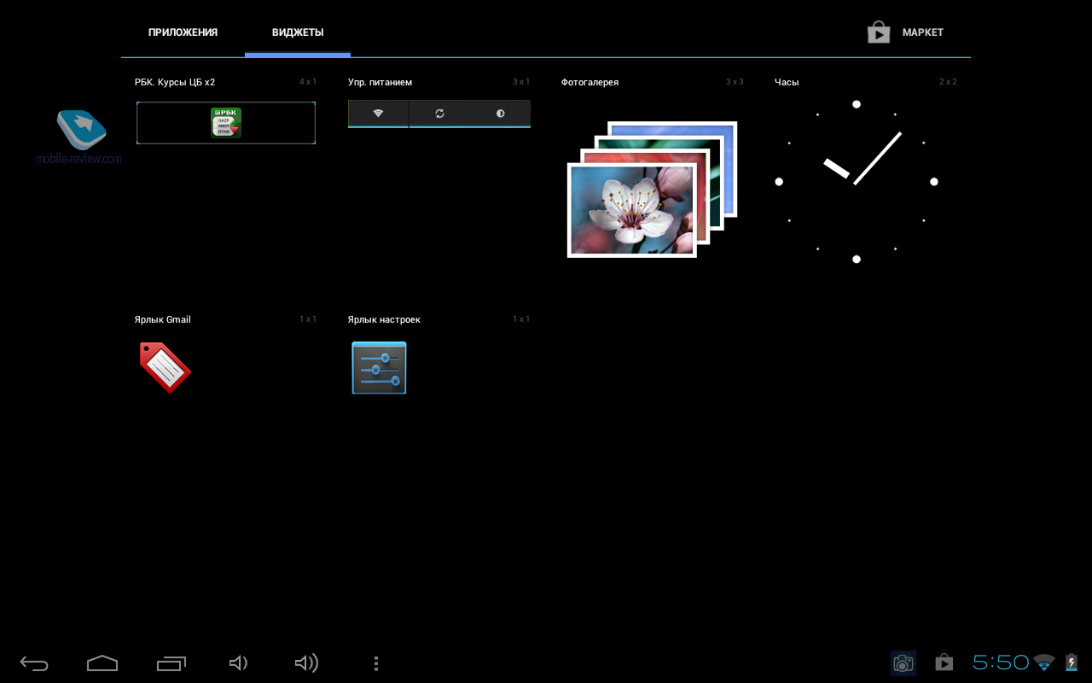Toggle sync in power control widget
The width and height of the screenshot is (1092, 683).
439,114
